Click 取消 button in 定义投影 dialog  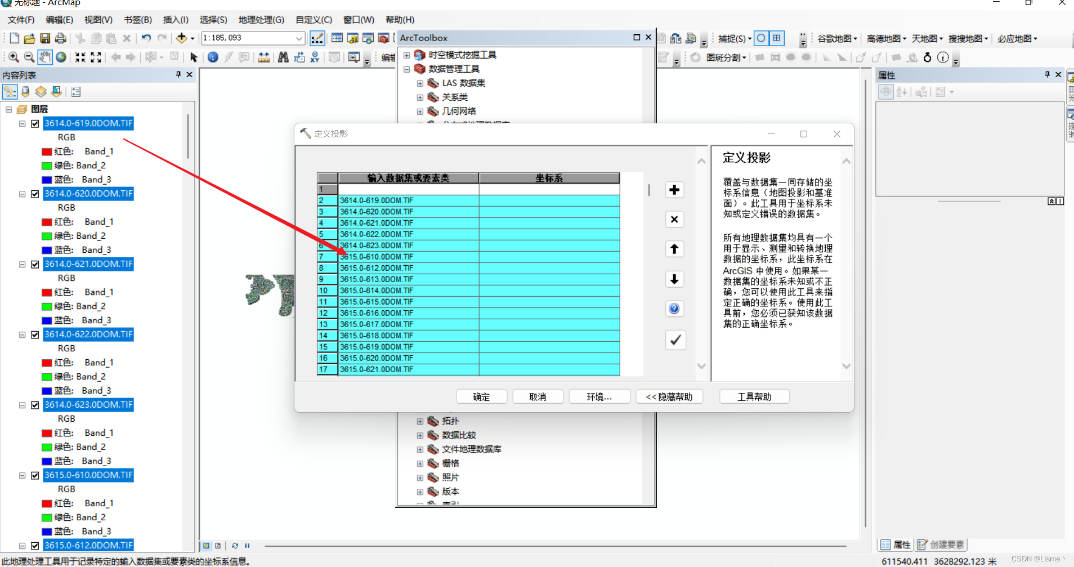[538, 396]
